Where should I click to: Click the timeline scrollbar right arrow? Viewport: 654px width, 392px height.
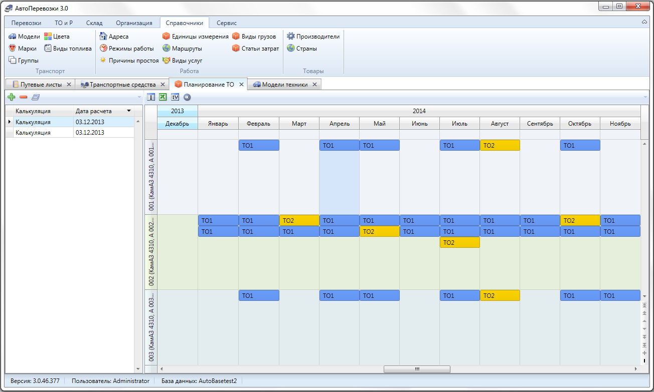coord(636,369)
